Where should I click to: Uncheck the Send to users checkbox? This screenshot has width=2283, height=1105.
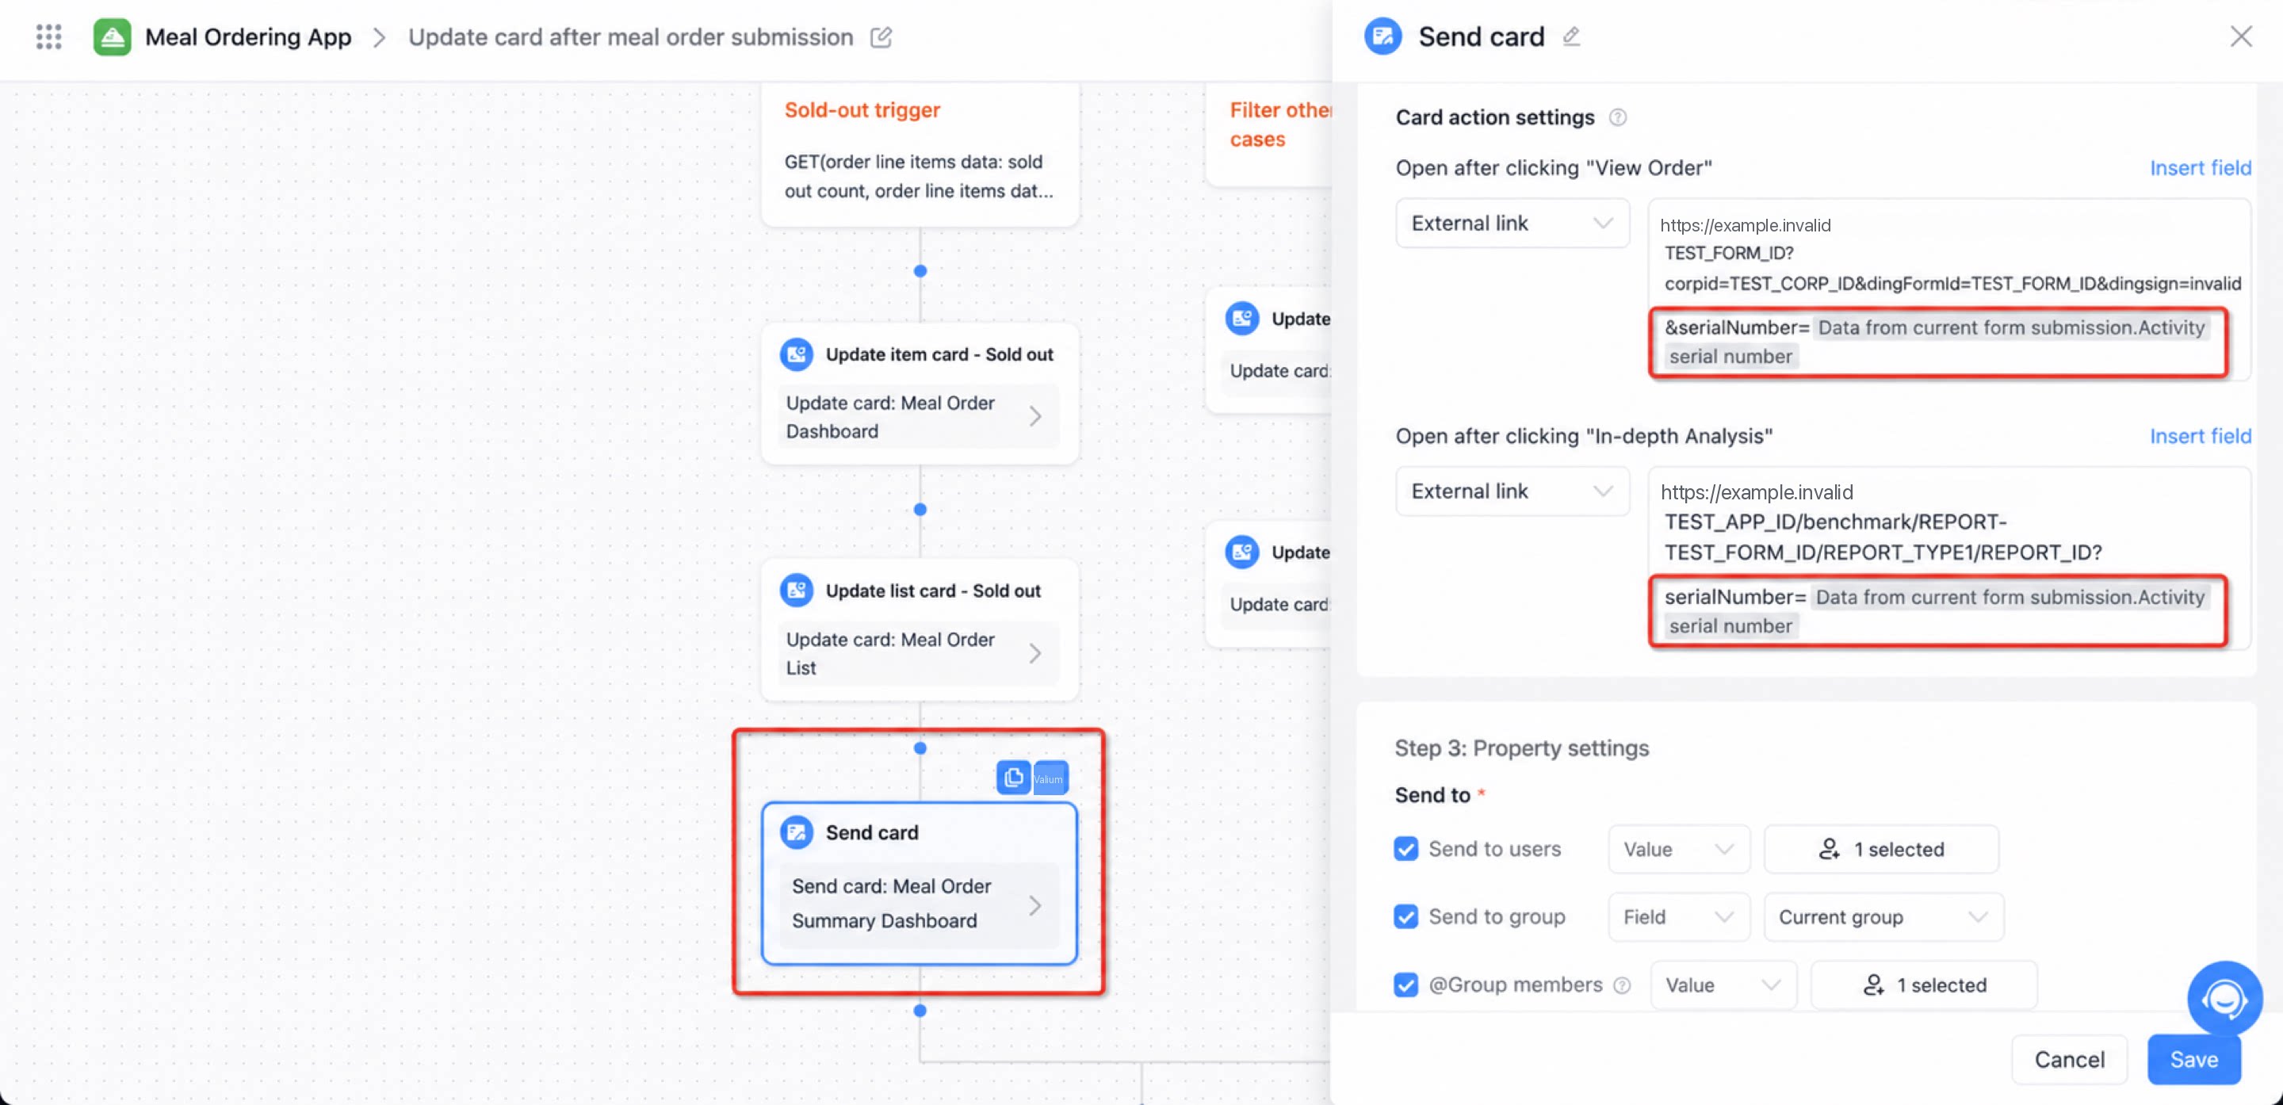coord(1405,849)
